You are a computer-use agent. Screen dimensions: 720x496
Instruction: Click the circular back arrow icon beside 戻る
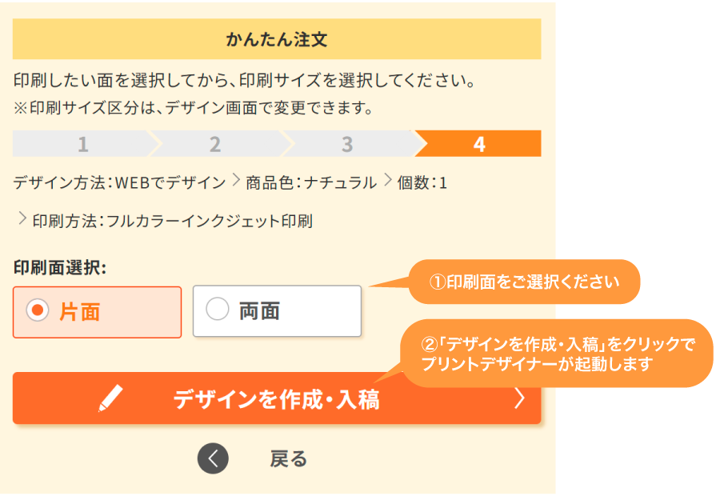(x=213, y=458)
